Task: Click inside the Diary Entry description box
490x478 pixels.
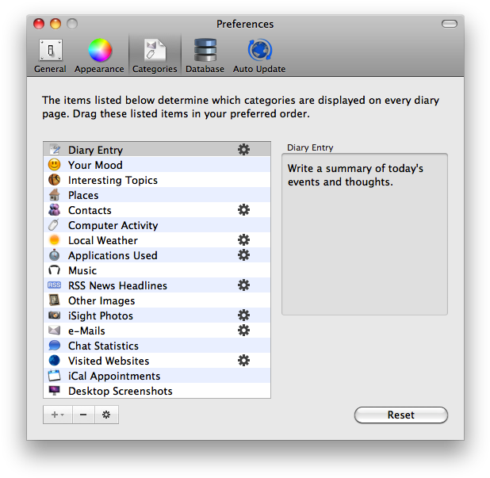Action: point(364,234)
